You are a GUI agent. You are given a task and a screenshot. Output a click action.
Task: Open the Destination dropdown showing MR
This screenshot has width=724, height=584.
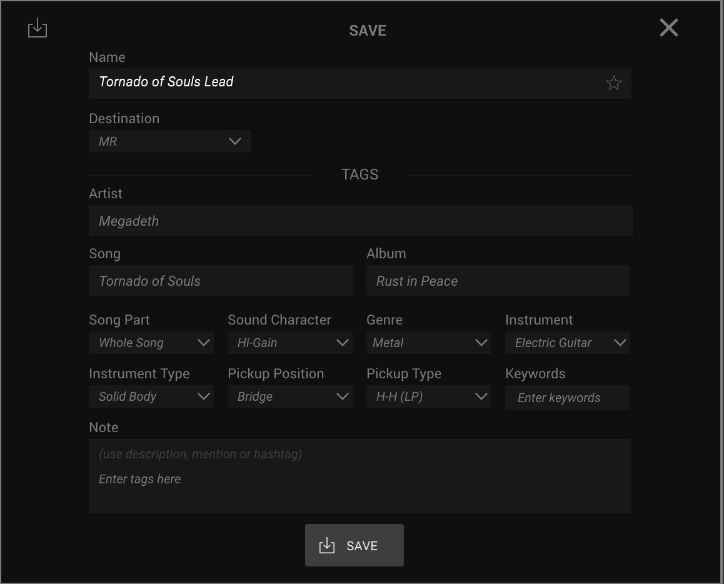point(169,141)
